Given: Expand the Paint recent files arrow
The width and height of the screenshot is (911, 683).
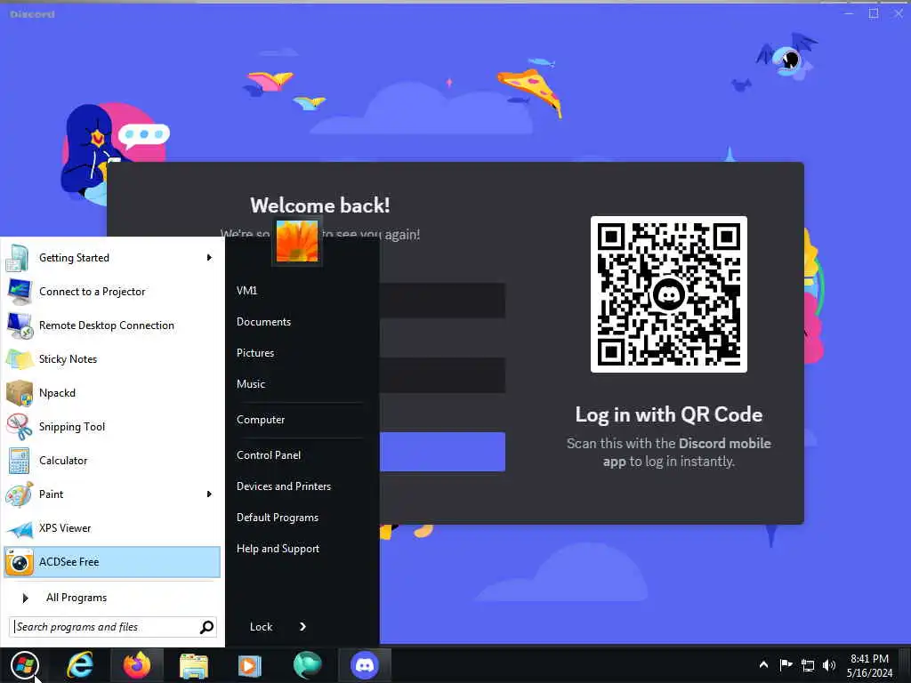Looking at the screenshot, I should click(x=209, y=494).
